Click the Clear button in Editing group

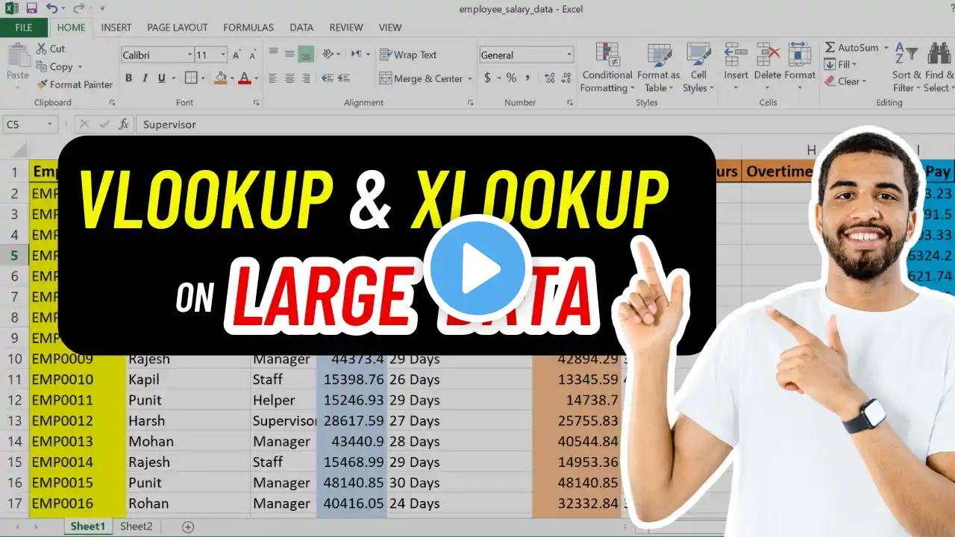point(845,82)
